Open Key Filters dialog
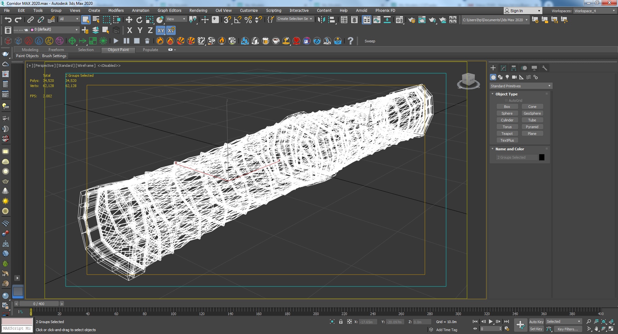The width and height of the screenshot is (618, 334). 567,329
